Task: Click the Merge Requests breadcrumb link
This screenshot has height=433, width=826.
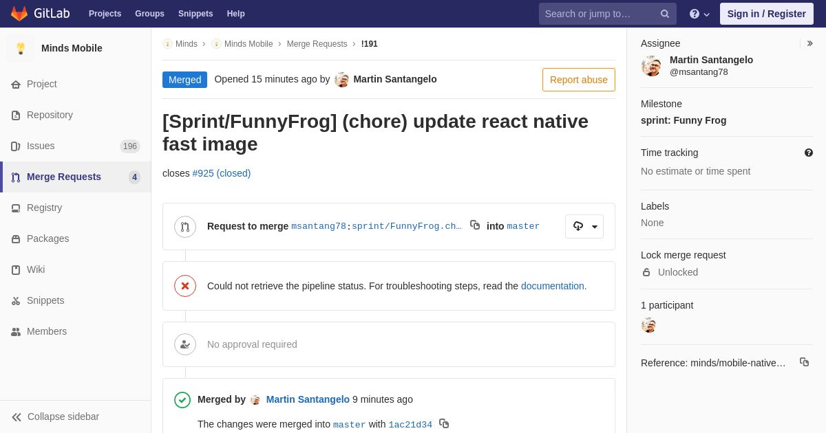Action: coord(317,44)
